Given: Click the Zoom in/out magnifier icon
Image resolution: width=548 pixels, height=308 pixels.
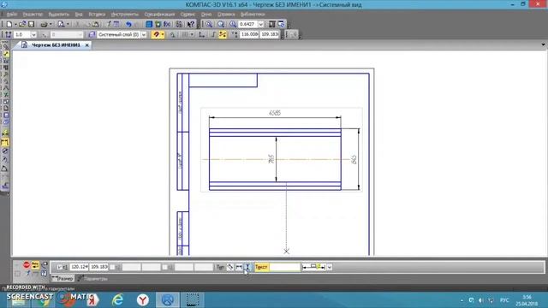Looking at the screenshot, I should coord(221,24).
